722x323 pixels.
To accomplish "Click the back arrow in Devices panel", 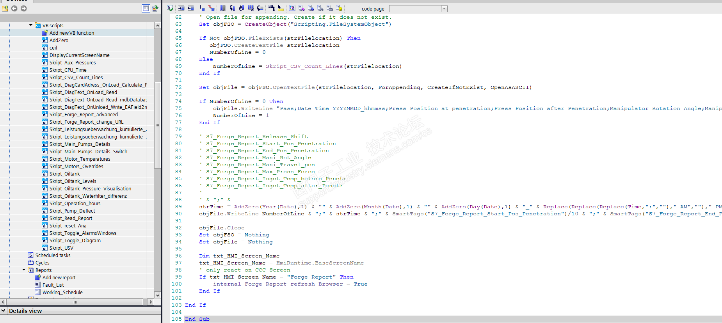I will pyautogui.click(x=14, y=8).
